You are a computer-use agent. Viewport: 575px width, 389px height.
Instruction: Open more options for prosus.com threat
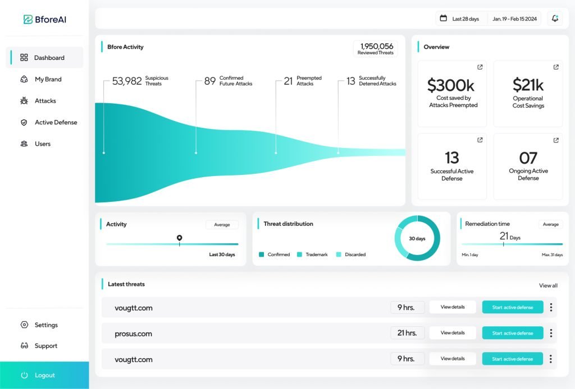pos(551,333)
